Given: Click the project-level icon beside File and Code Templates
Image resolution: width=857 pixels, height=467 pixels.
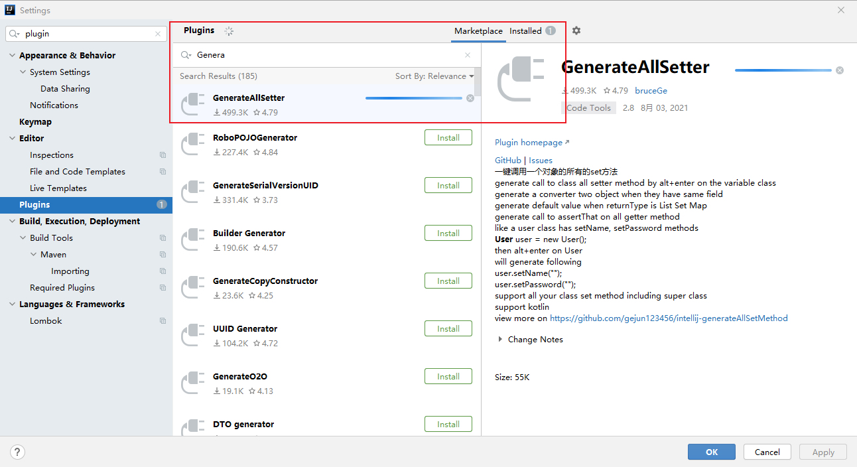Looking at the screenshot, I should [163, 172].
